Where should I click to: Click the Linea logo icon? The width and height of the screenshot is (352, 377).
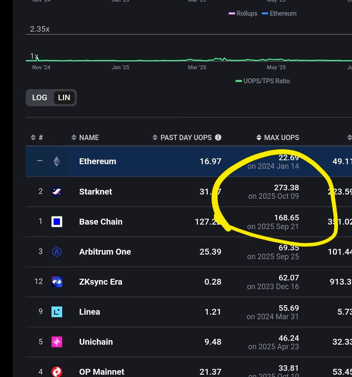57,312
